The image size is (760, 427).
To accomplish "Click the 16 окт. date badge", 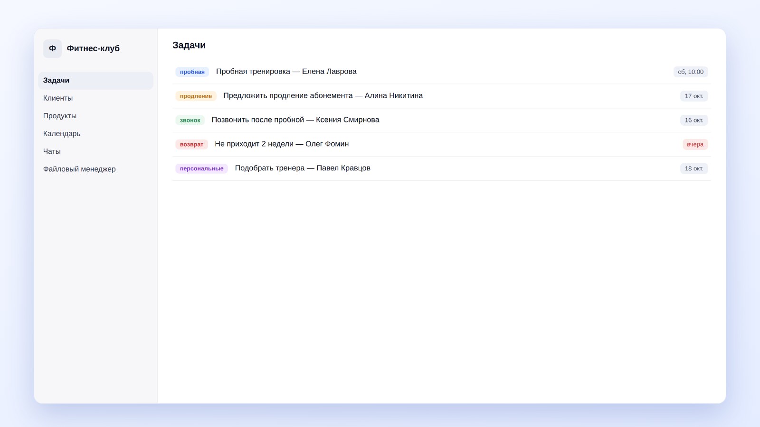I will [x=694, y=121].
